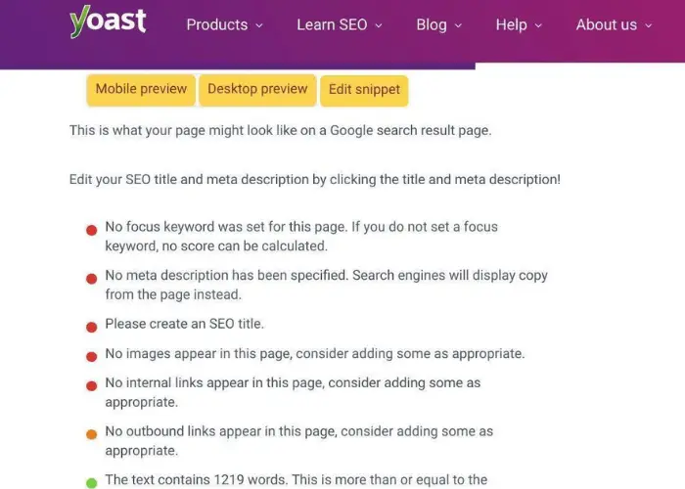This screenshot has width=685, height=489.
Task: Click green bullet beside 1219 words result
Action: 92,483
